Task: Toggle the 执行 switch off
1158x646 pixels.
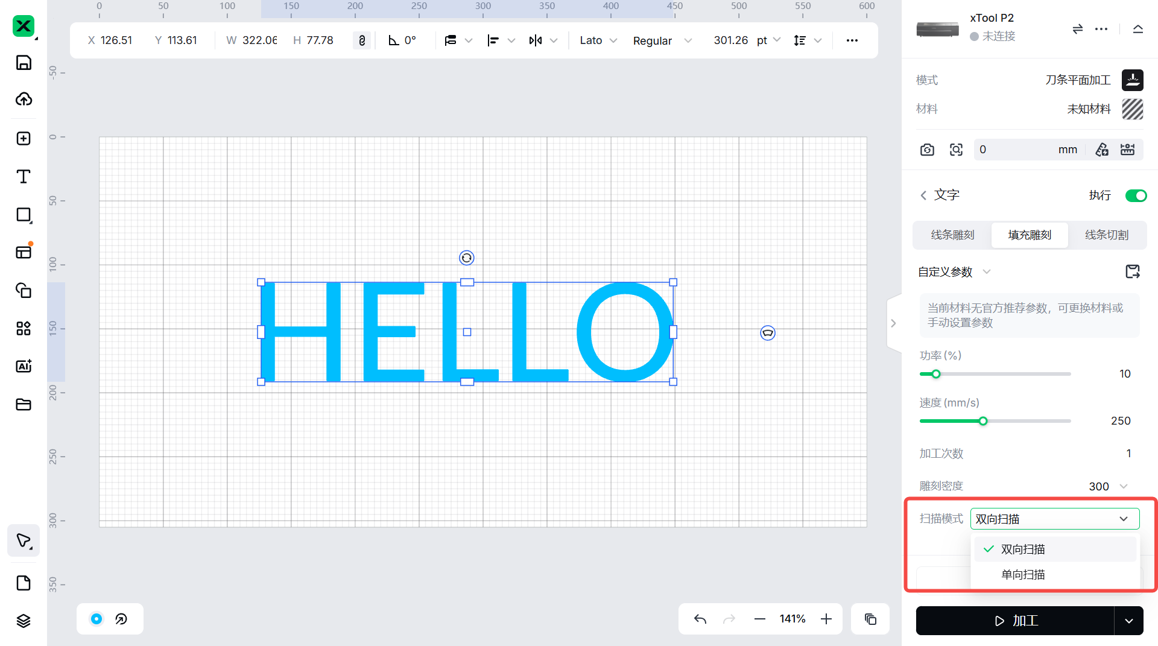Action: 1136,195
